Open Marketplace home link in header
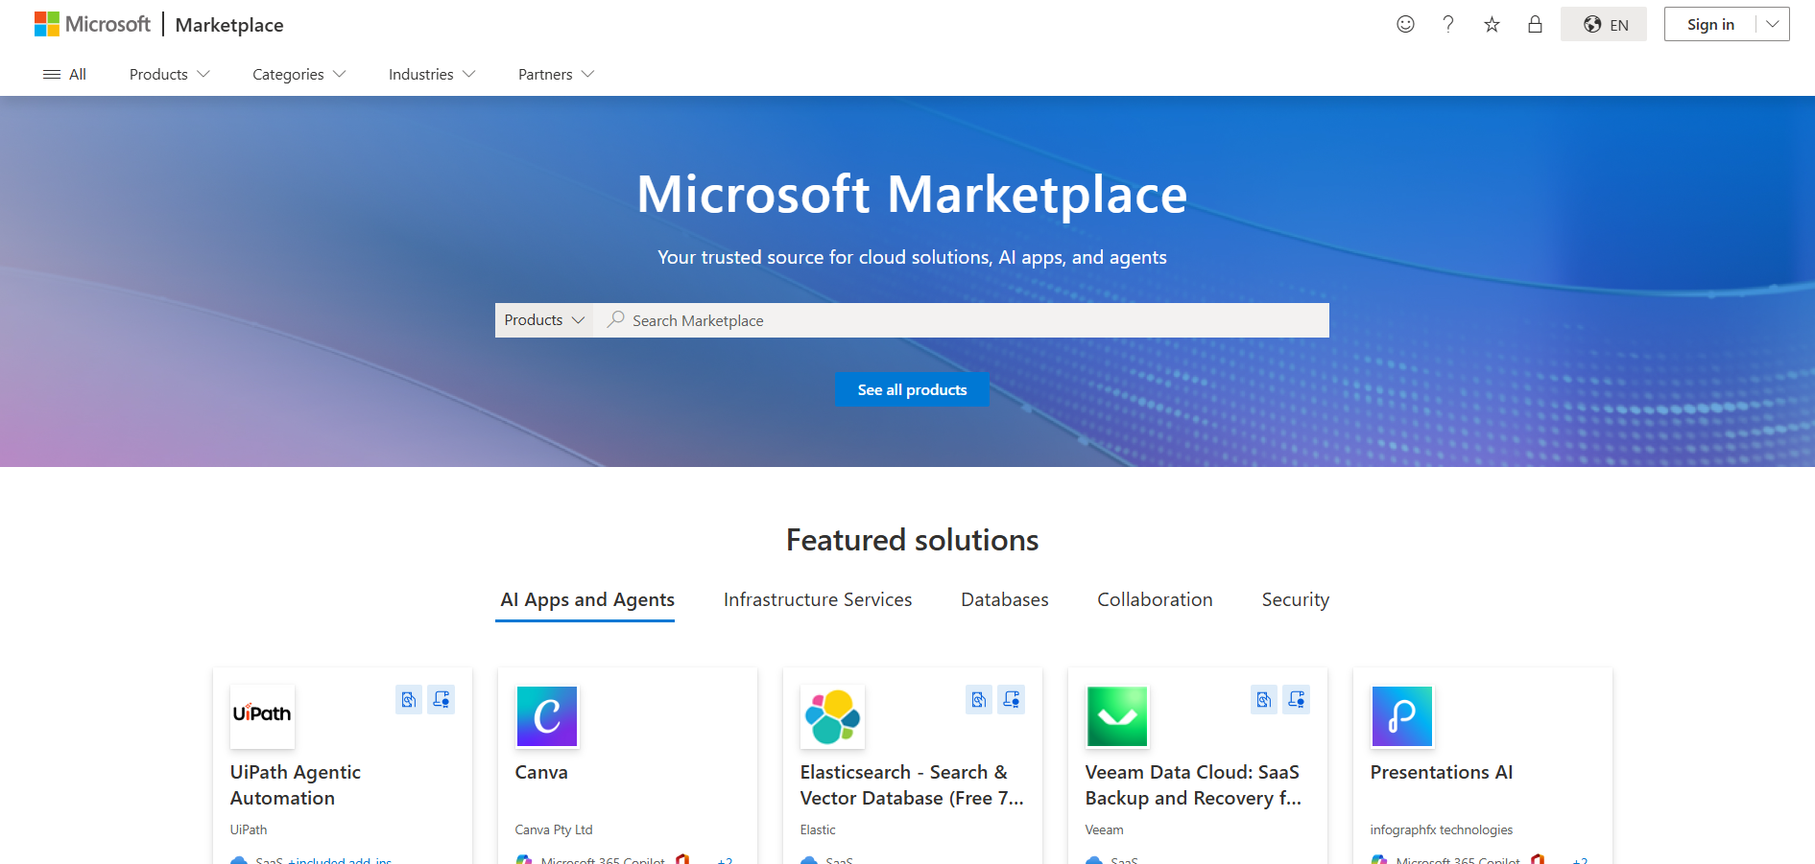The image size is (1815, 864). [x=229, y=25]
